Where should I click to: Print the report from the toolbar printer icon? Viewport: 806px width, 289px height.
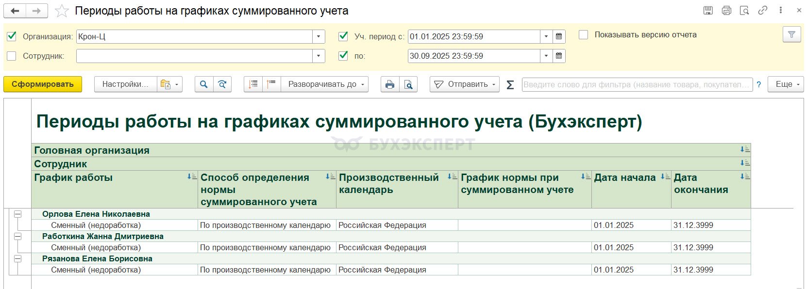coord(390,84)
